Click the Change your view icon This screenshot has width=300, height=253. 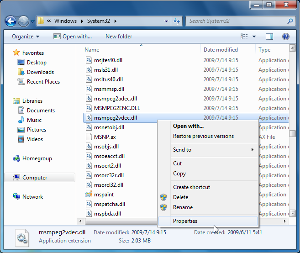click(244, 37)
